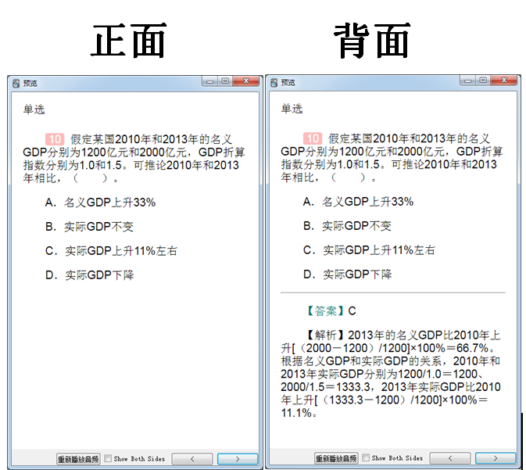Select option A 名义GDP上升33% in left window
Image resolution: width=526 pixels, height=470 pixels.
pyautogui.click(x=100, y=203)
